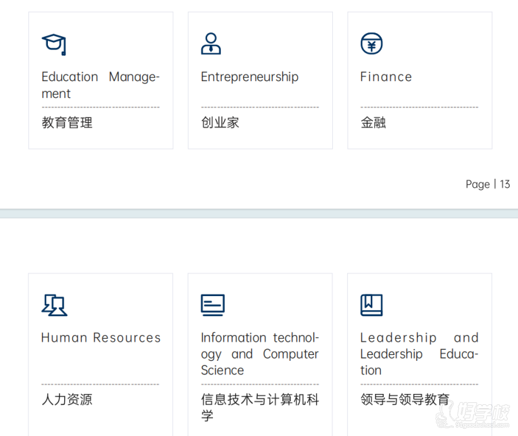The width and height of the screenshot is (518, 436).
Task: Click the 人力资源 Chinese label
Action: click(67, 399)
